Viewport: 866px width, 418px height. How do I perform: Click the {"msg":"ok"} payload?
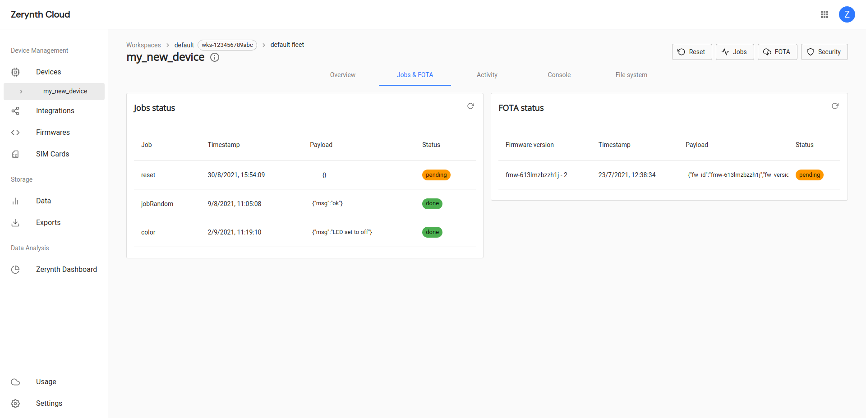pos(327,203)
